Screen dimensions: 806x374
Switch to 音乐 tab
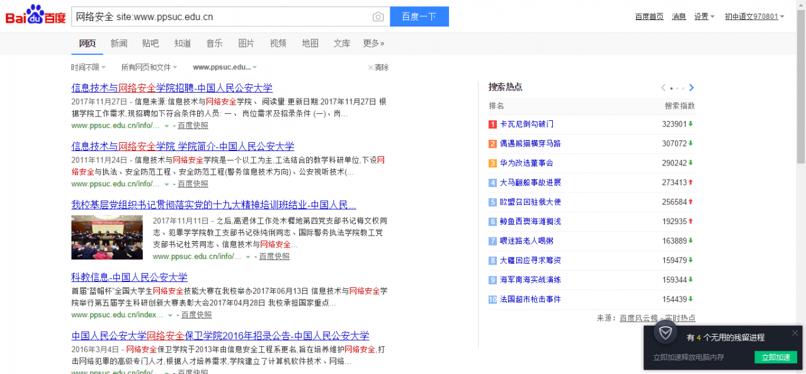(x=214, y=43)
